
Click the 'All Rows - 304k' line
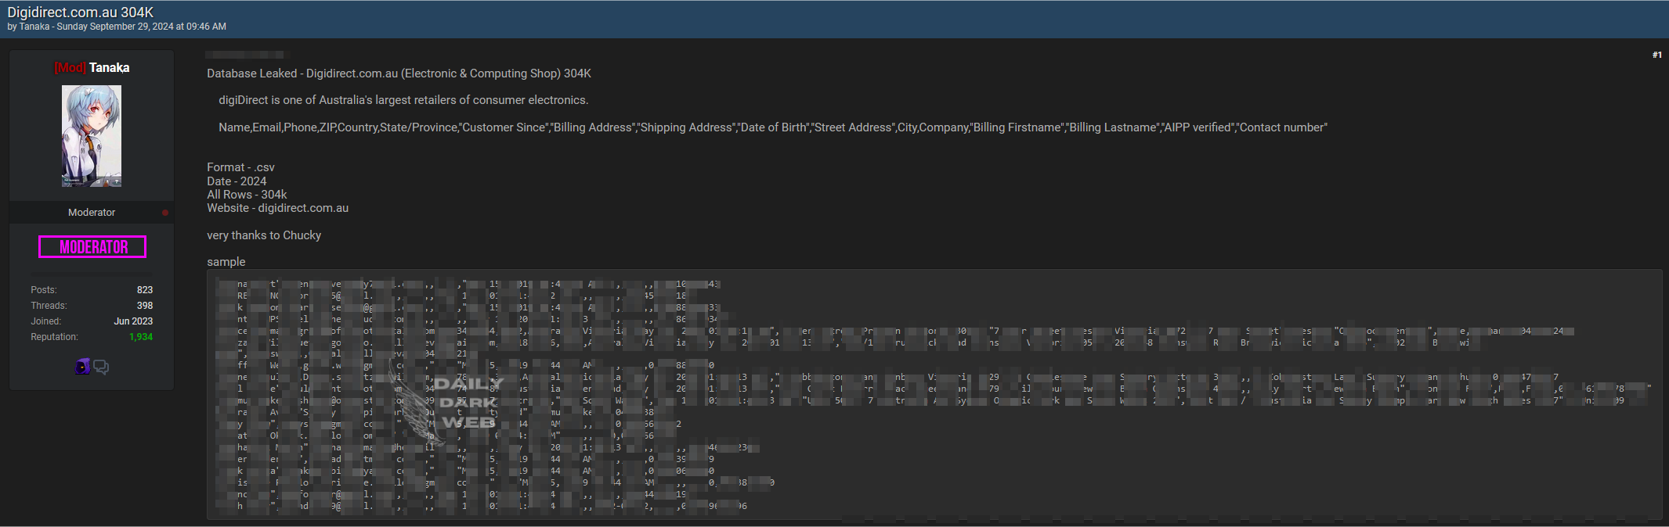[x=247, y=195]
